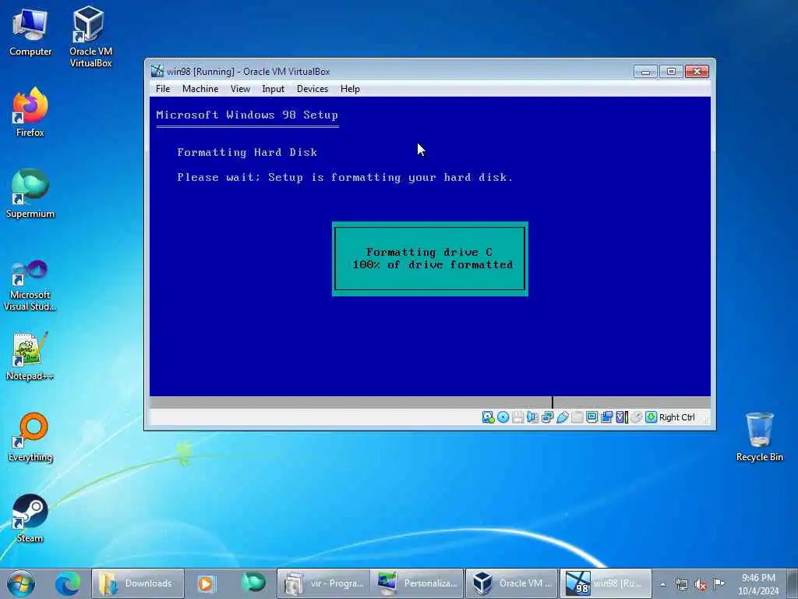Image resolution: width=798 pixels, height=599 pixels.
Task: Click the optical disk indicator in VirtualBox
Action: [x=503, y=417]
